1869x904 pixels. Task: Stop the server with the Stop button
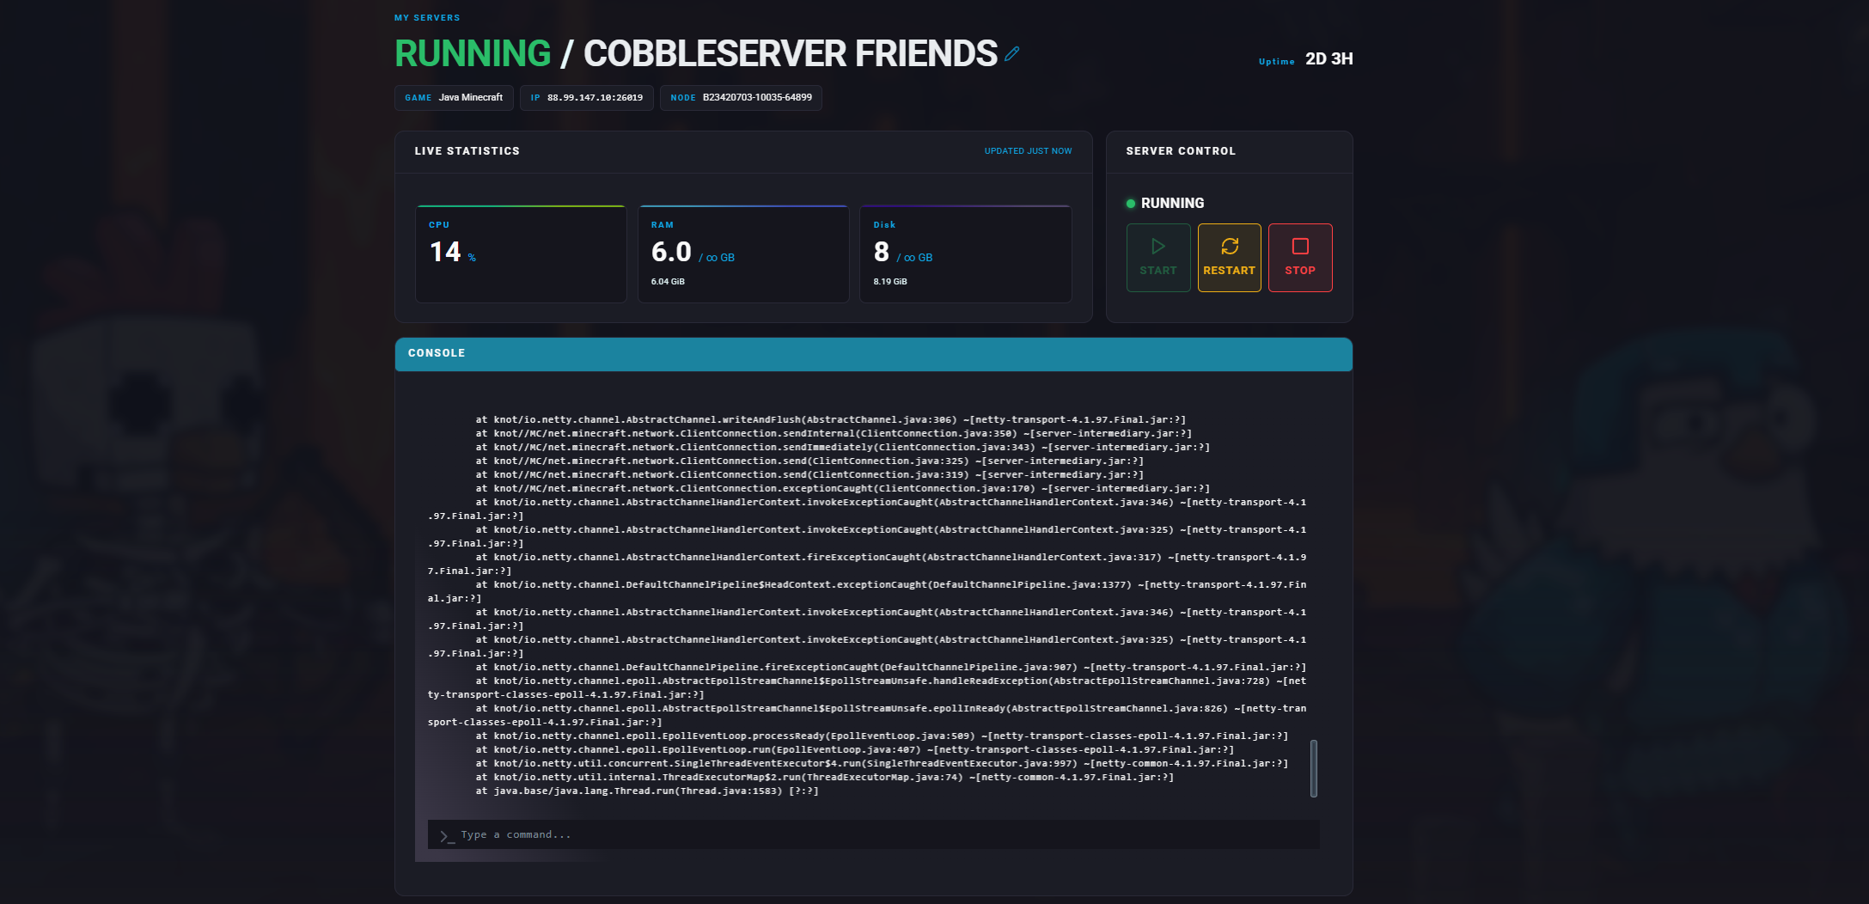[x=1300, y=258]
